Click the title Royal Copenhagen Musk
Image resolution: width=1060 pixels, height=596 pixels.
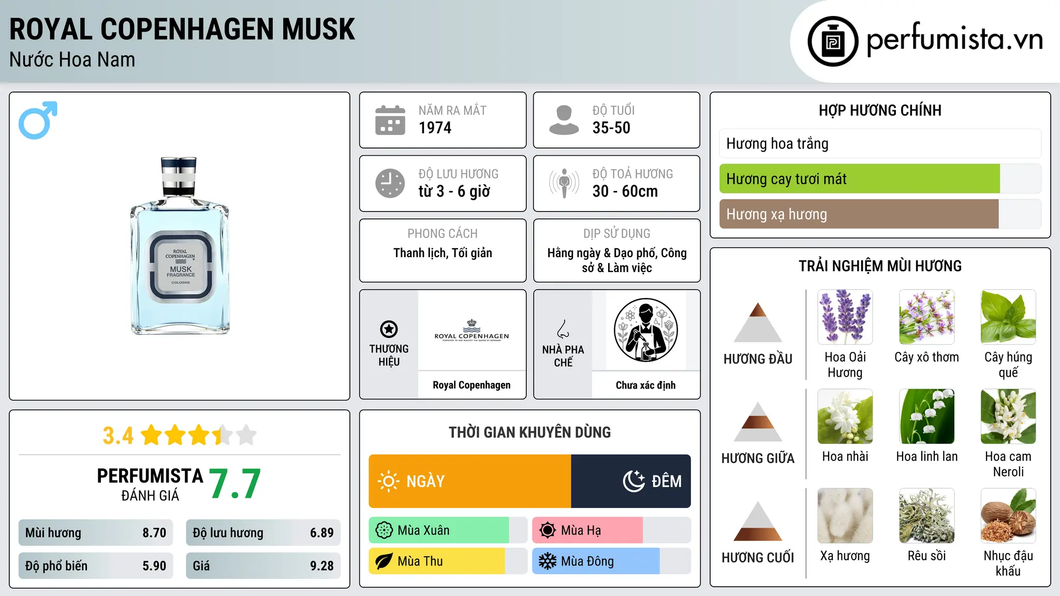click(182, 29)
